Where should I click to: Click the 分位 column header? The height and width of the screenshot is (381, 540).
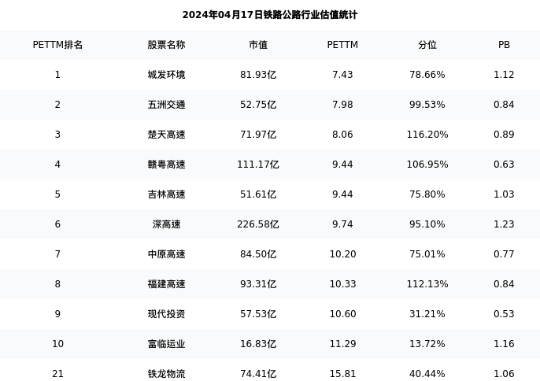pos(427,45)
